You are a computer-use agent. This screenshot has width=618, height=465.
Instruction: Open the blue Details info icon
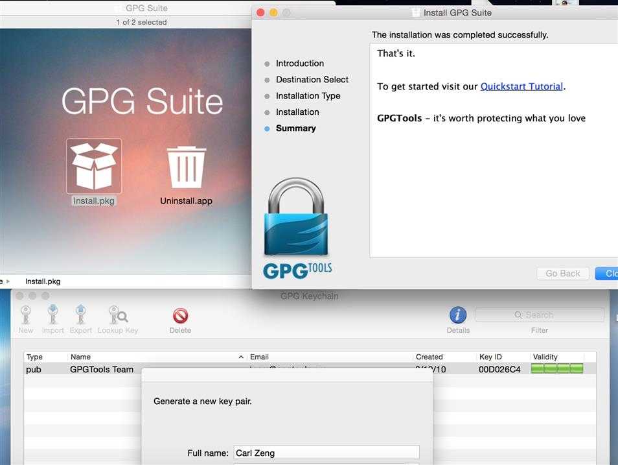pos(458,315)
